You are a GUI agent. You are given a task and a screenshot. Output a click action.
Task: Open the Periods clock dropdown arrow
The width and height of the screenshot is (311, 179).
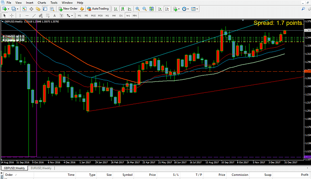pyautogui.click(x=188, y=9)
